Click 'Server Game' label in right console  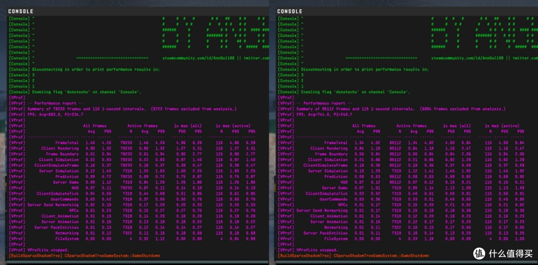(335, 188)
